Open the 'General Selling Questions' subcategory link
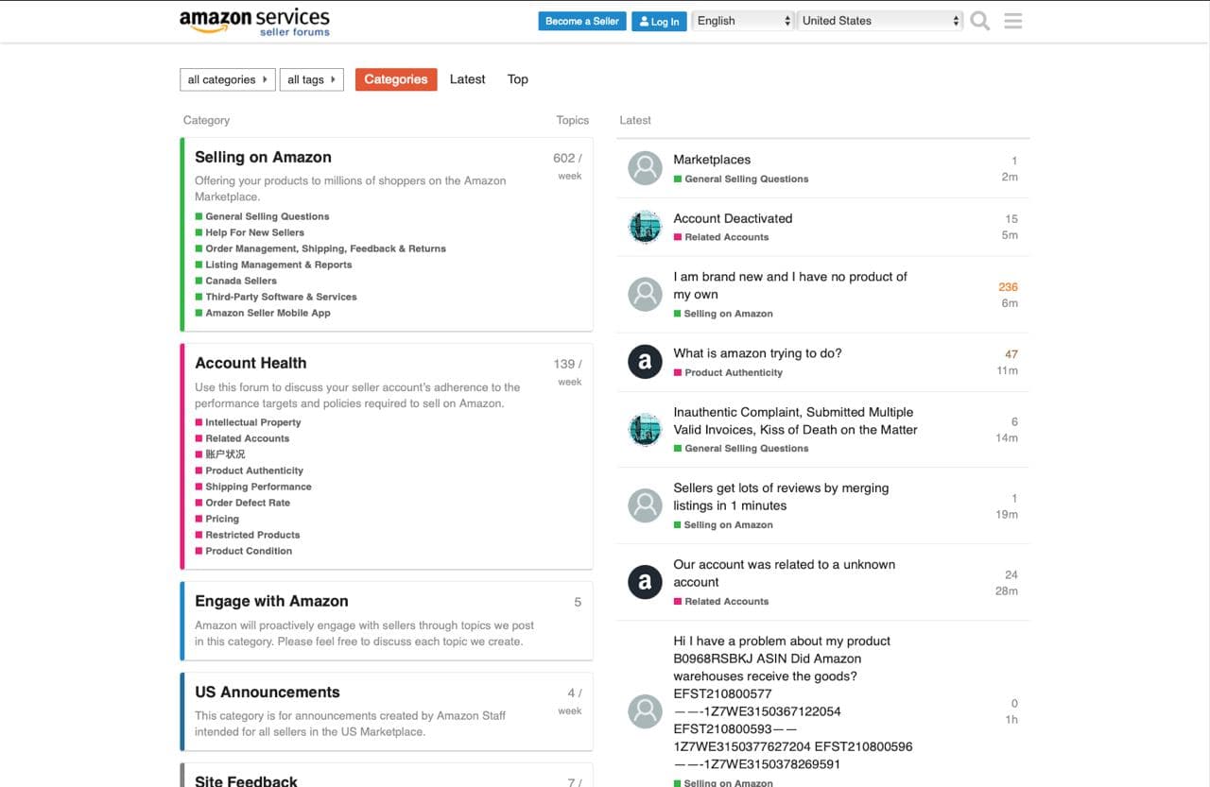The height and width of the screenshot is (787, 1210). (x=268, y=215)
